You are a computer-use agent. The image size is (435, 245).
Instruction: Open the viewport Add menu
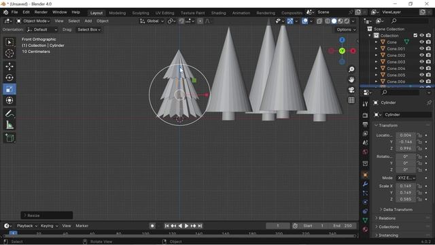[88, 21]
